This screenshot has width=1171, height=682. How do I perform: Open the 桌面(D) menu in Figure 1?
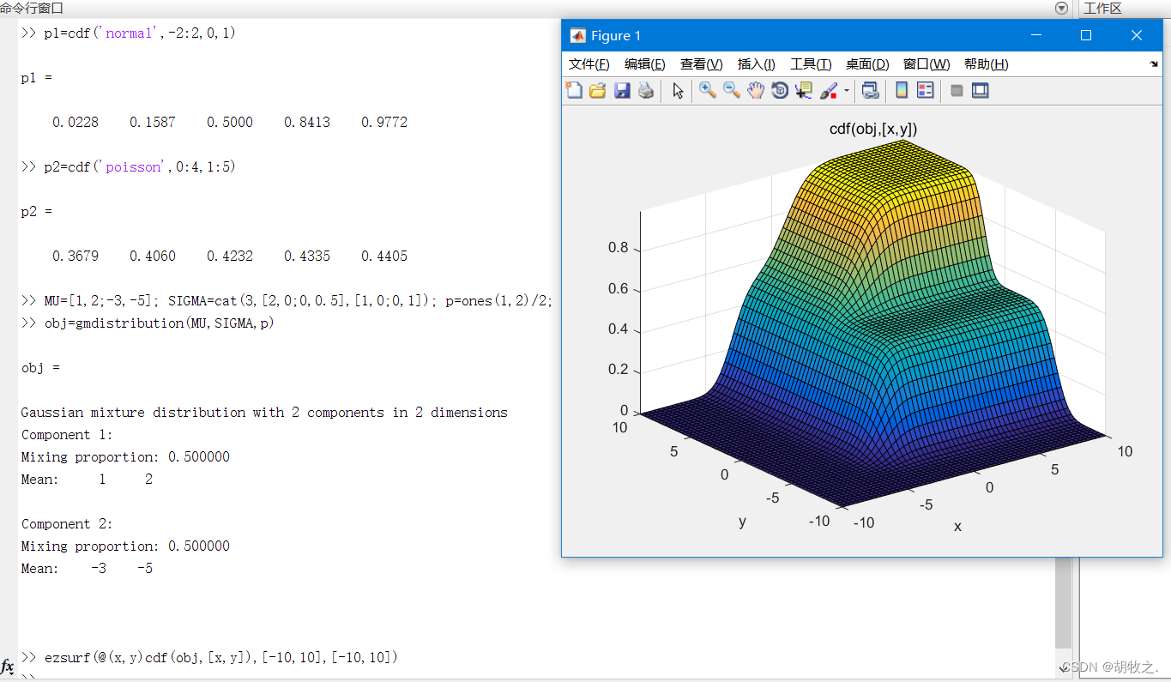tap(867, 64)
